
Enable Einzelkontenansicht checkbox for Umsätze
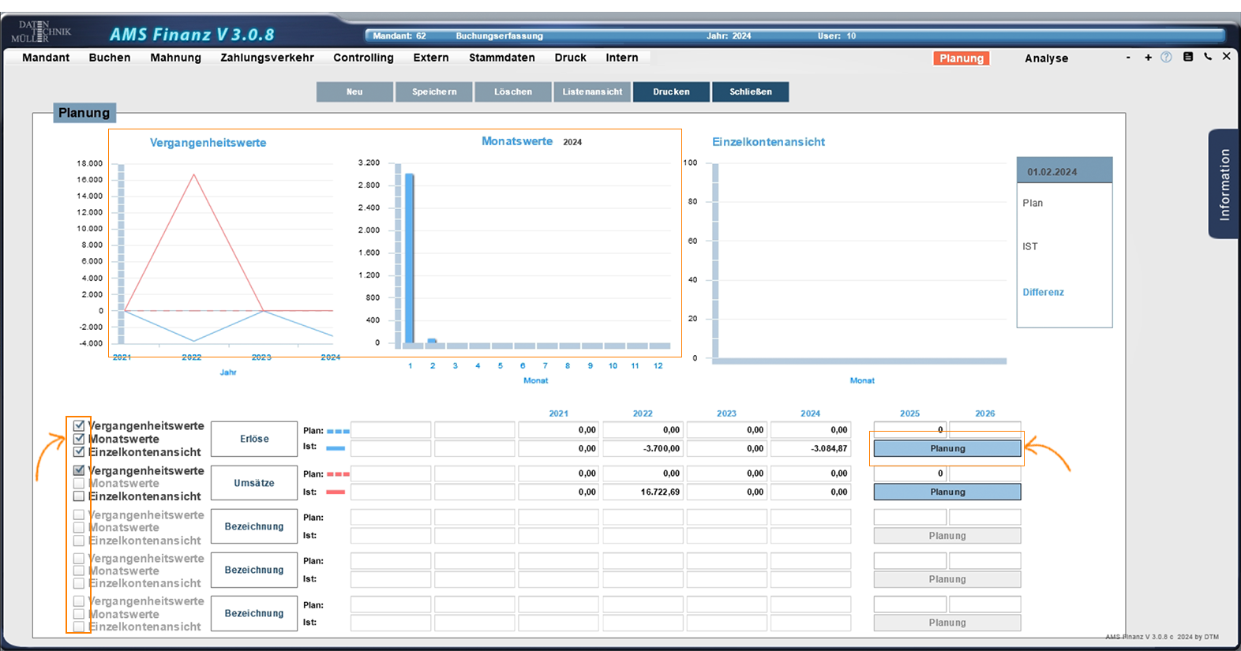(x=79, y=496)
